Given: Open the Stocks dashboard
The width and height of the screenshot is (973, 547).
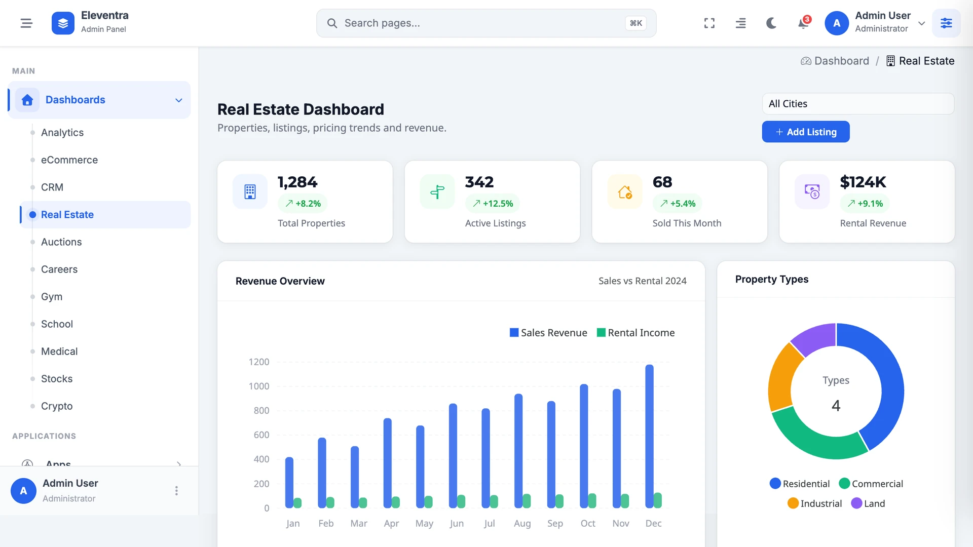Looking at the screenshot, I should tap(57, 379).
